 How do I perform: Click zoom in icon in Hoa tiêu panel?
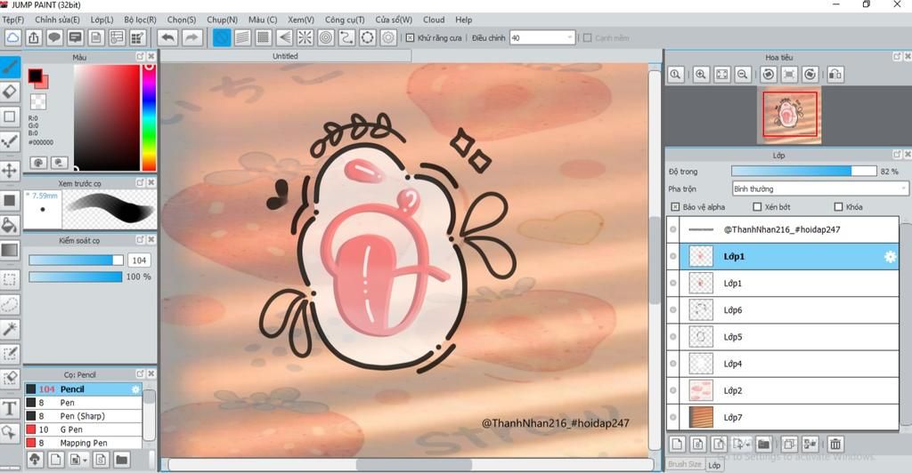(x=701, y=75)
